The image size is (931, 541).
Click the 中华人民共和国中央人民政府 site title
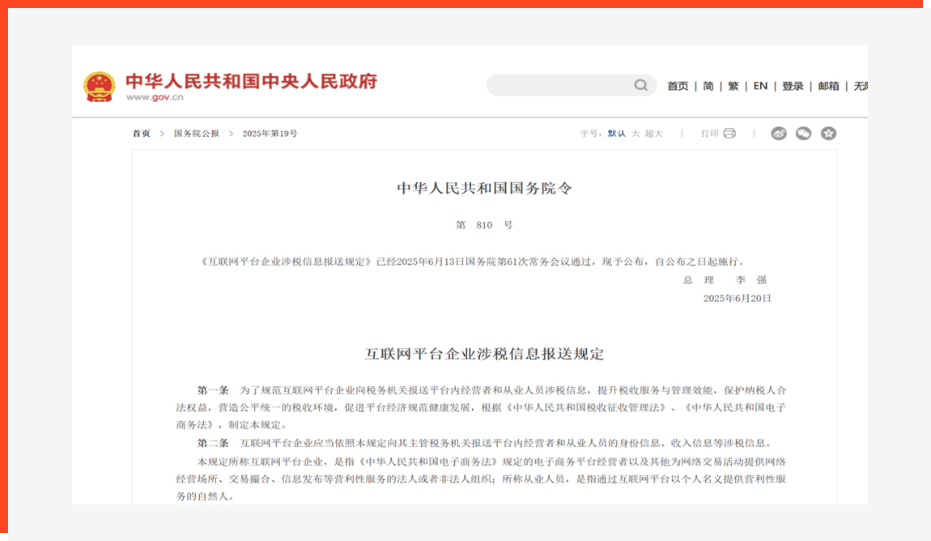click(x=251, y=82)
